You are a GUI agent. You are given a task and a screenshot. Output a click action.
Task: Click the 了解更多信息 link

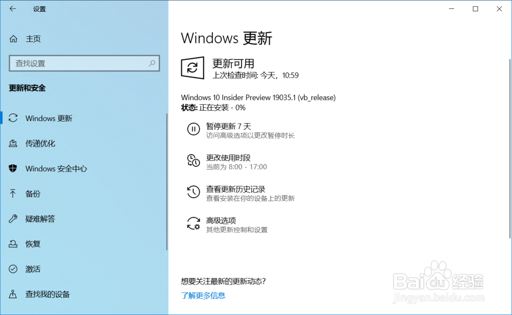click(x=203, y=295)
